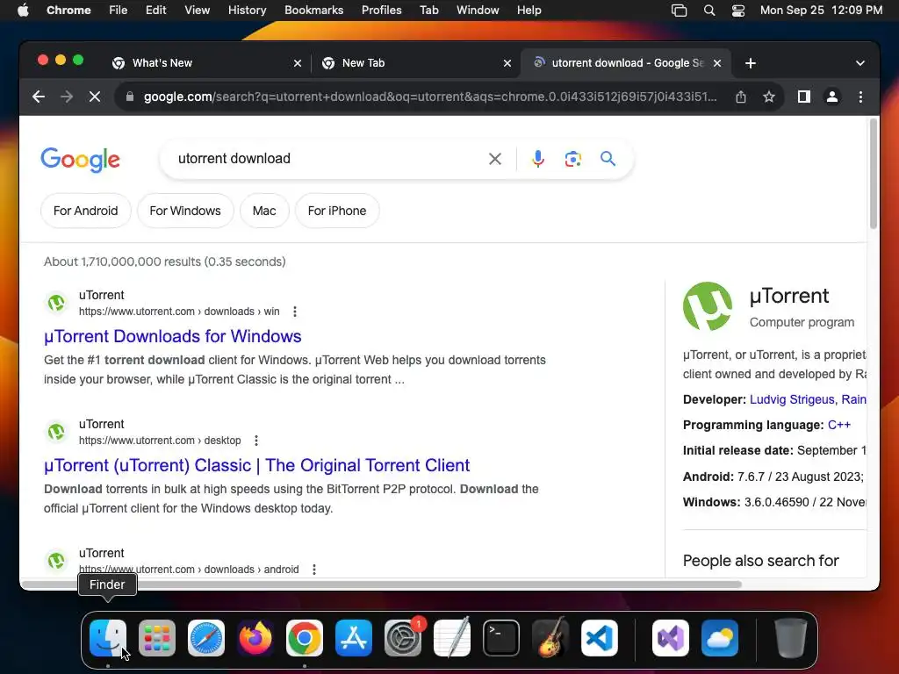This screenshot has width=899, height=674.
Task: Open Terminal from the Dock
Action: pos(501,638)
